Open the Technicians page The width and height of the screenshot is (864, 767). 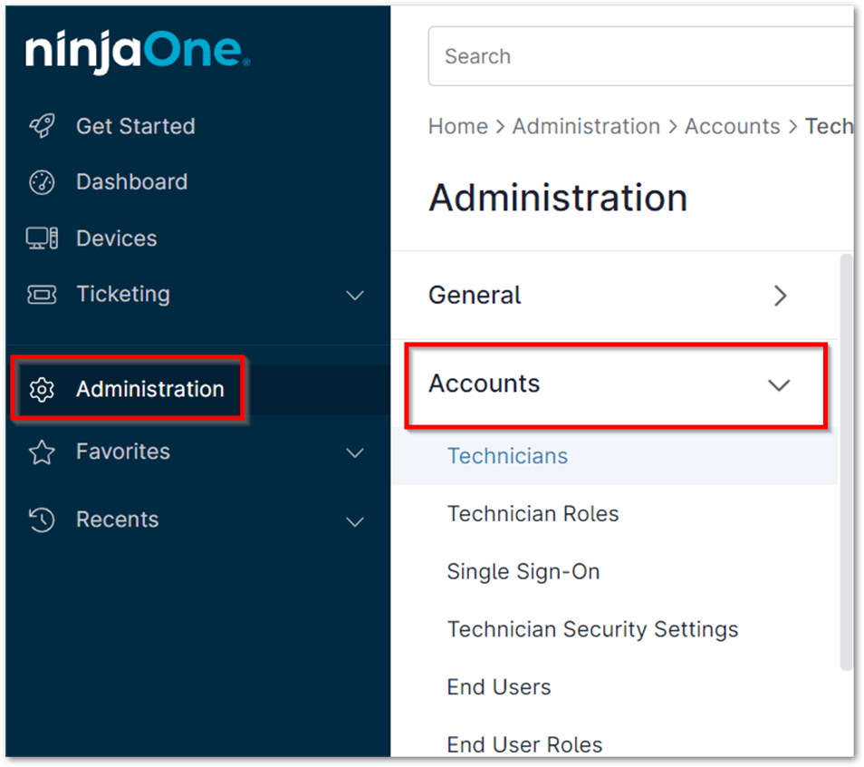click(x=507, y=456)
